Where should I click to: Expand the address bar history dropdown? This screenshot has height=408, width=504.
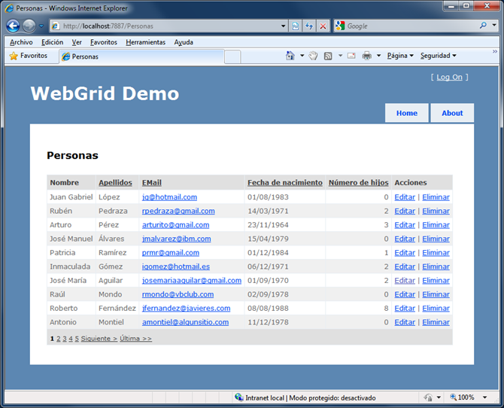283,26
